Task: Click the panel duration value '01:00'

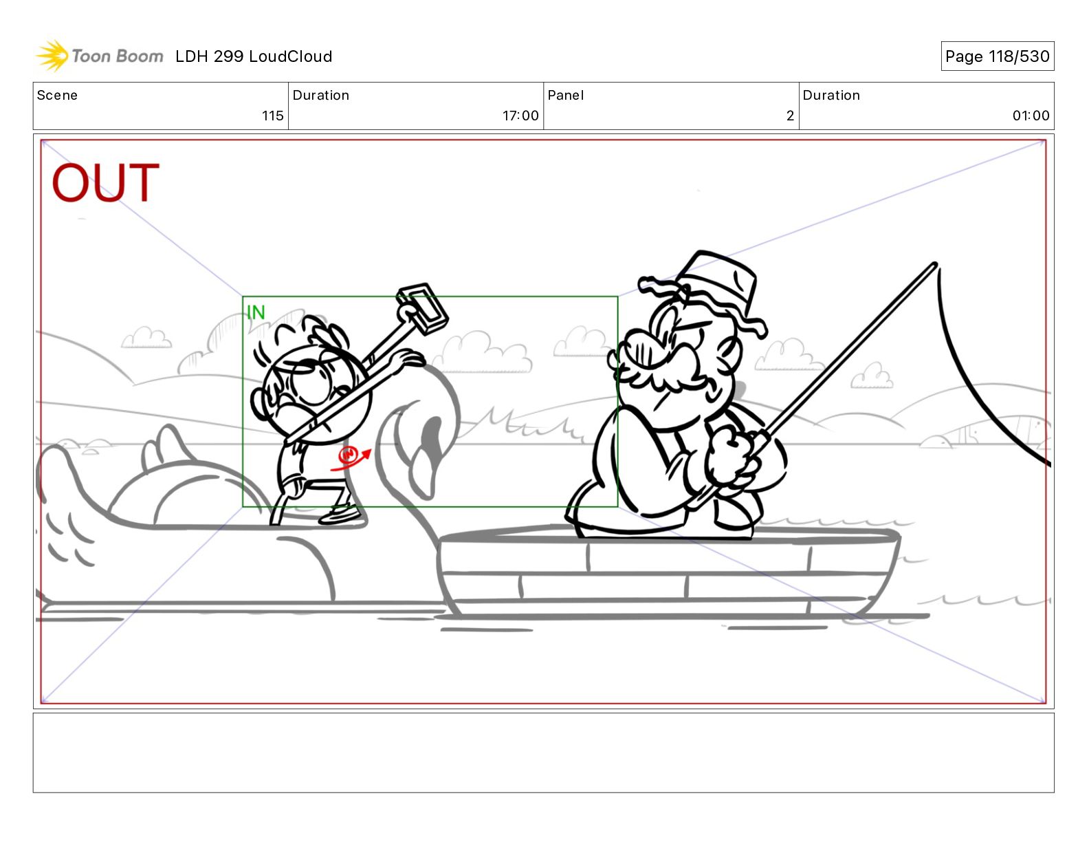Action: (1031, 116)
